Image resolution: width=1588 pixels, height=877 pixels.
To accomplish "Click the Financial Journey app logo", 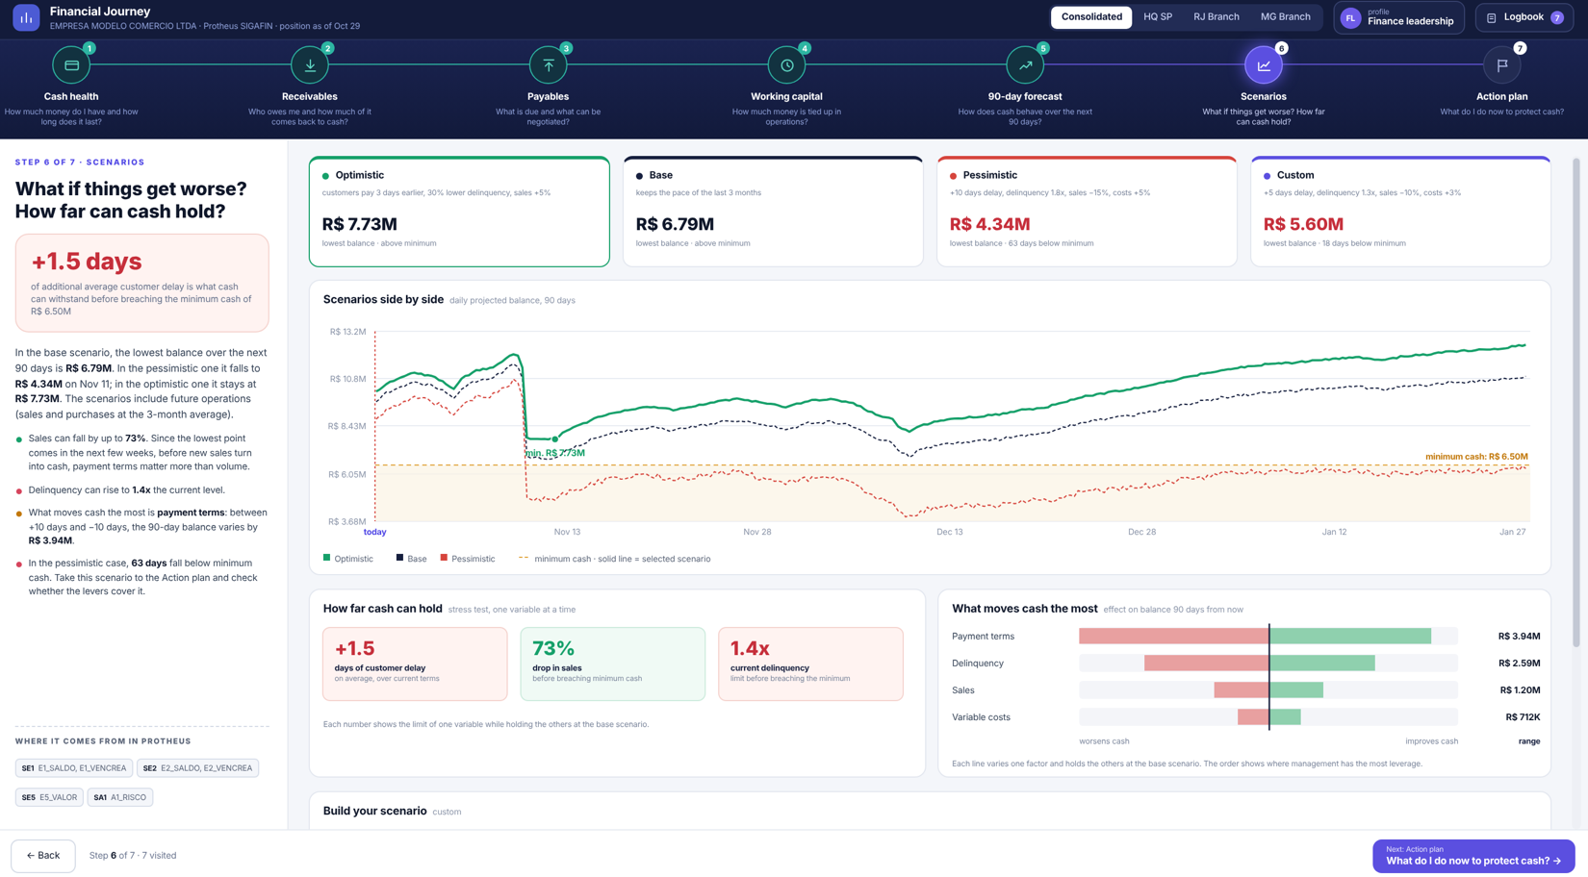I will tap(26, 17).
